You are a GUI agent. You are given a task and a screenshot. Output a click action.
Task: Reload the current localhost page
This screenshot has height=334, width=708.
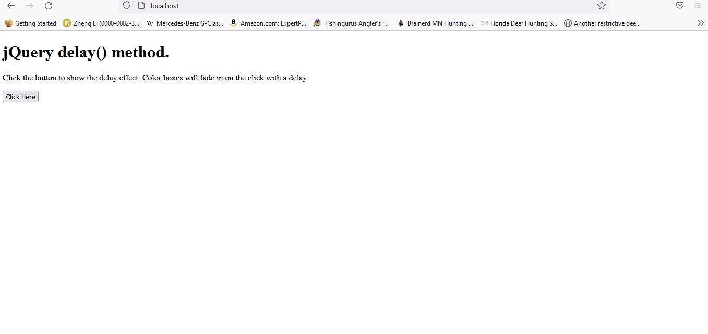click(x=49, y=6)
